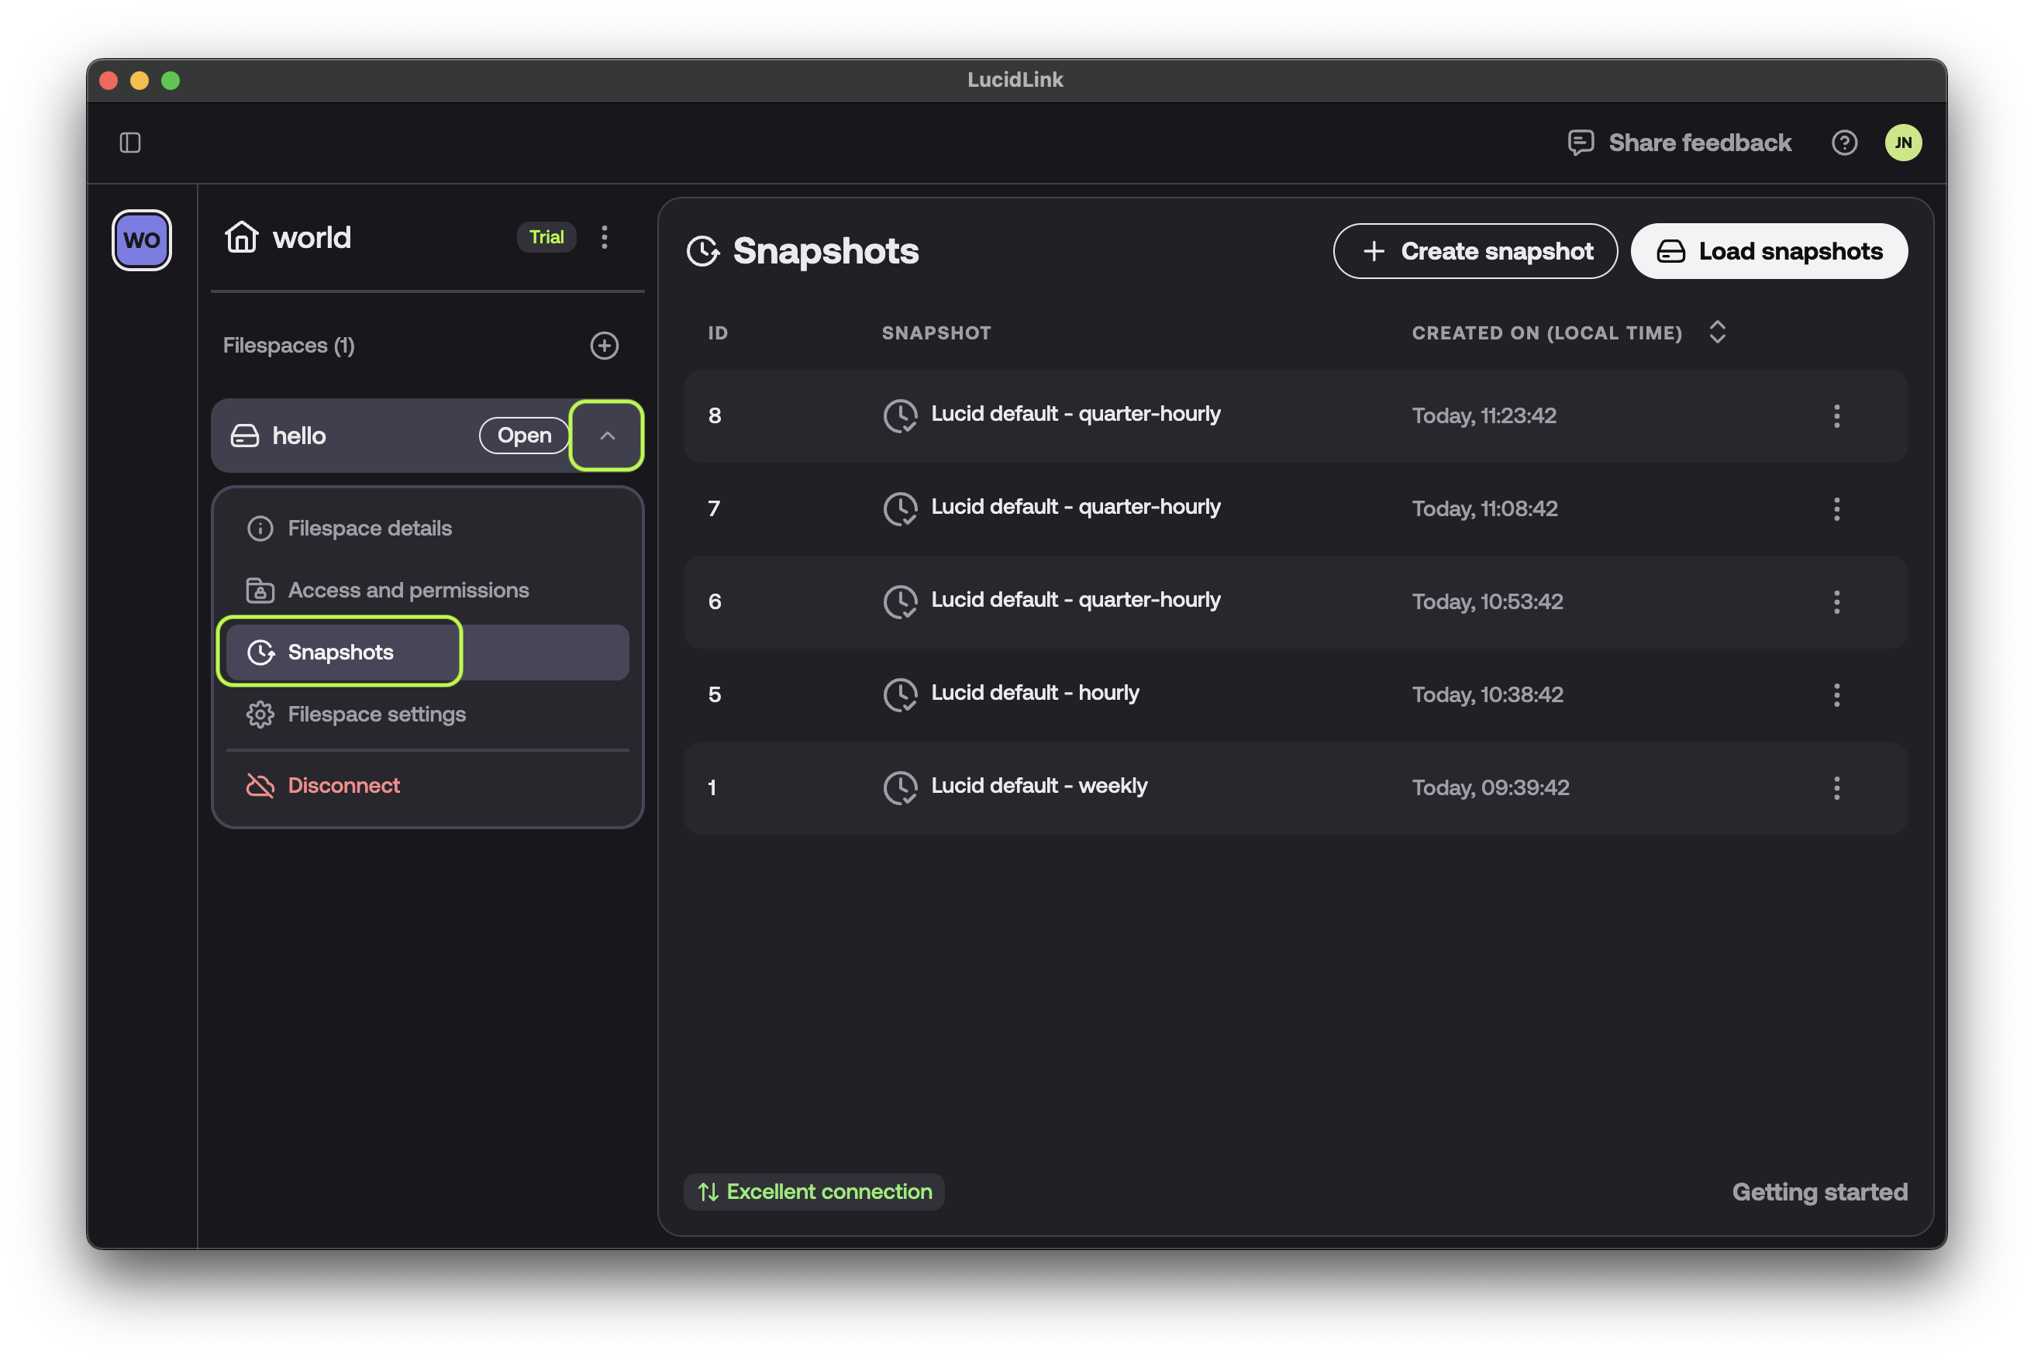Open actions menu for snapshot 5

[1836, 695]
